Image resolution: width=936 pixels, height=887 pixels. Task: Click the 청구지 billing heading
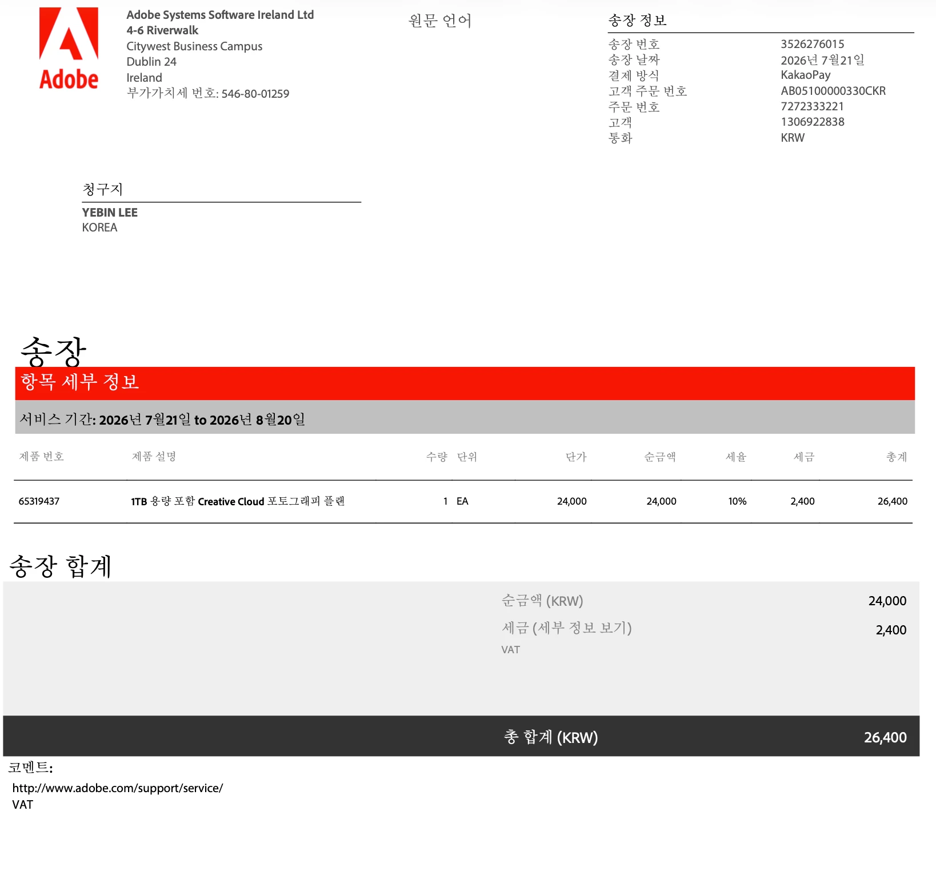point(102,189)
